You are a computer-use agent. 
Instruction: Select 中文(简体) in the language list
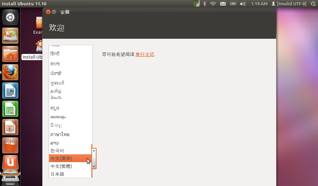click(x=70, y=158)
